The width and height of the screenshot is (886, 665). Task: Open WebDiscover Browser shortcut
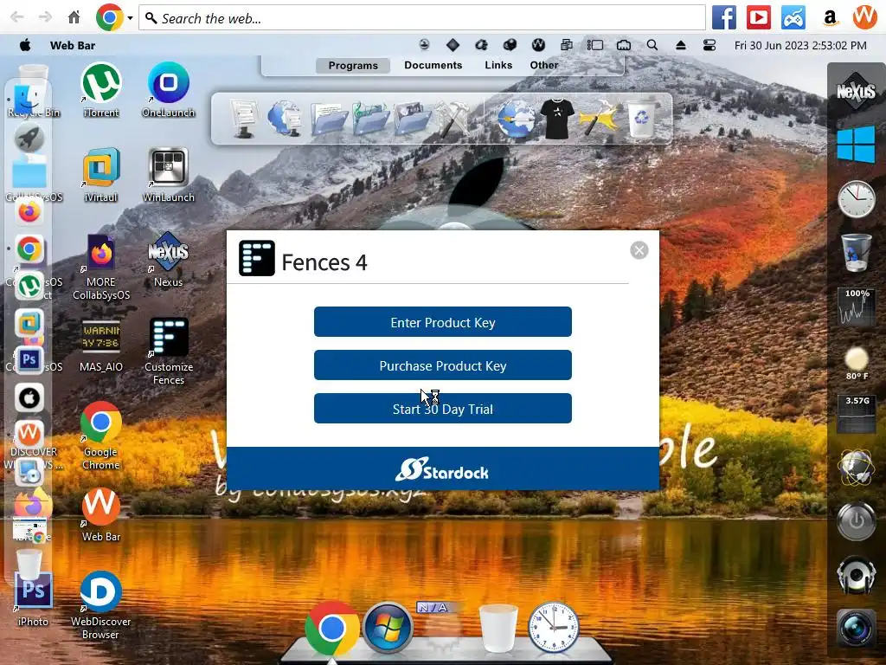click(101, 605)
